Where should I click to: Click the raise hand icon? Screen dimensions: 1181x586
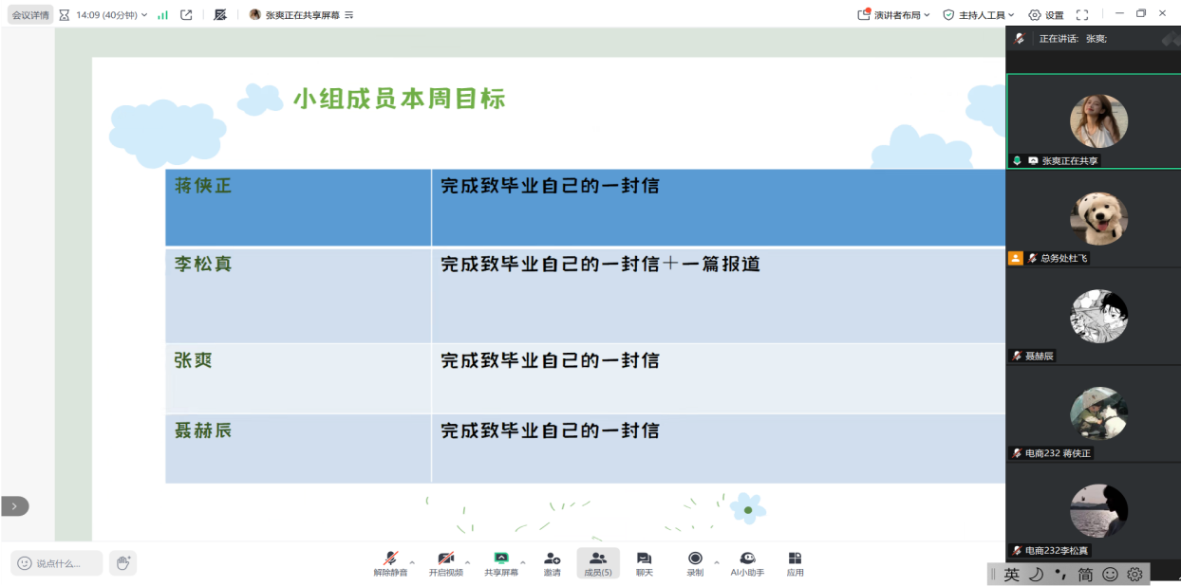[x=122, y=562]
